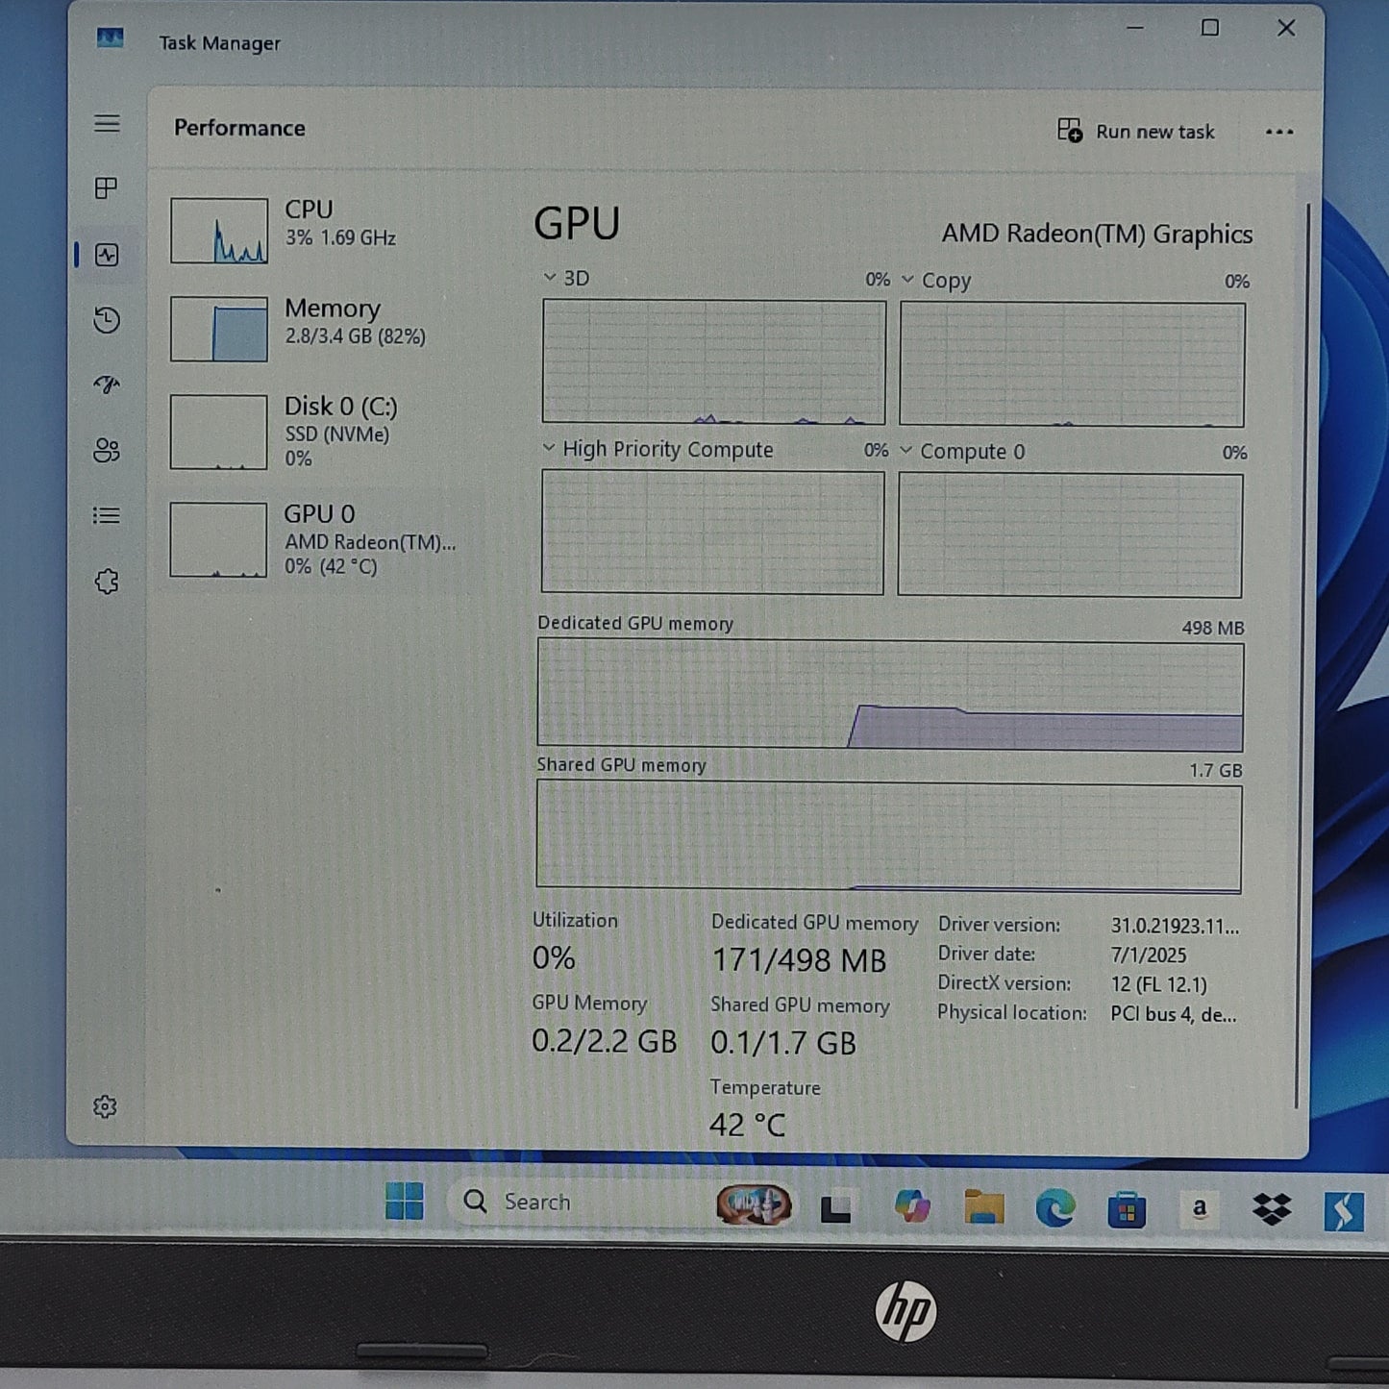Open the Startup apps page icon
This screenshot has width=1389, height=1389.
tap(107, 385)
